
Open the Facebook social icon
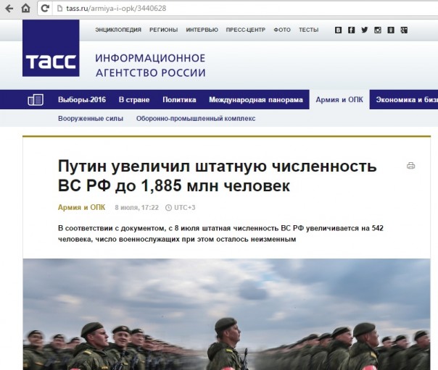point(351,30)
